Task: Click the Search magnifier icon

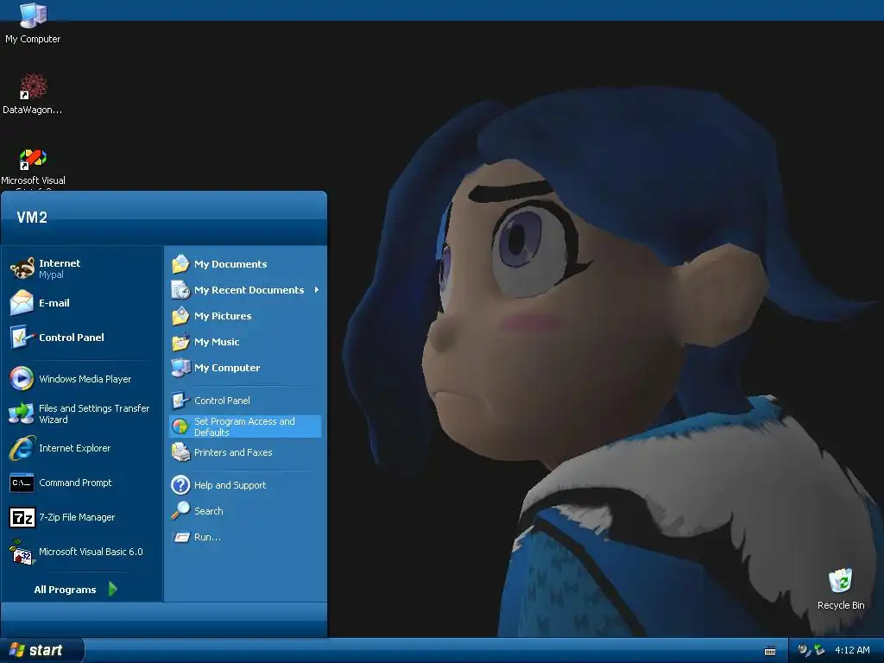Action: (x=180, y=511)
